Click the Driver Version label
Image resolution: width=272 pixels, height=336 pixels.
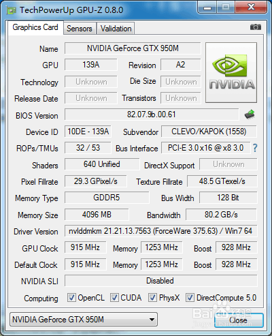[36, 232]
